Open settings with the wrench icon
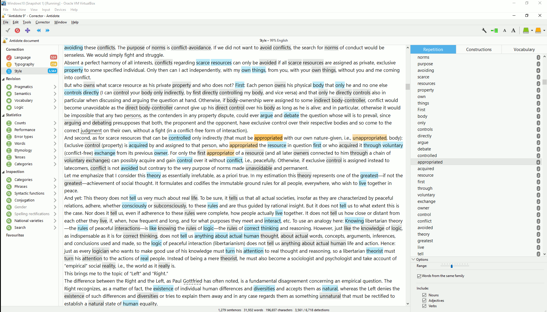Screen dimensions: 547x312 [x=484, y=30]
